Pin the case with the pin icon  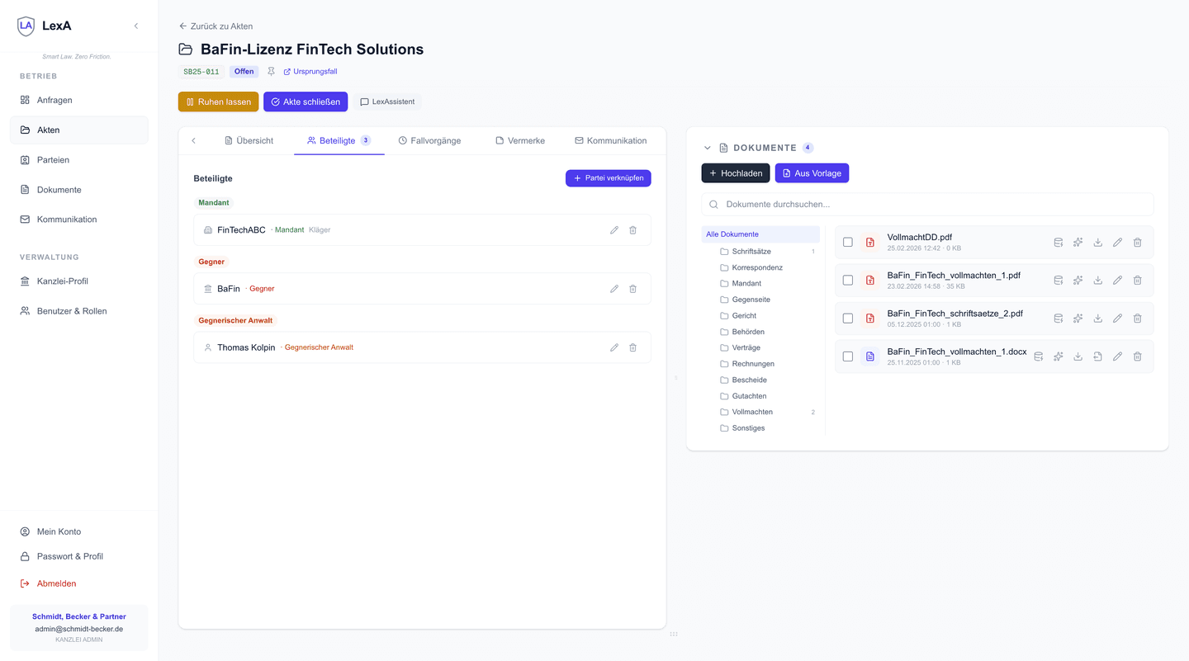tap(271, 72)
